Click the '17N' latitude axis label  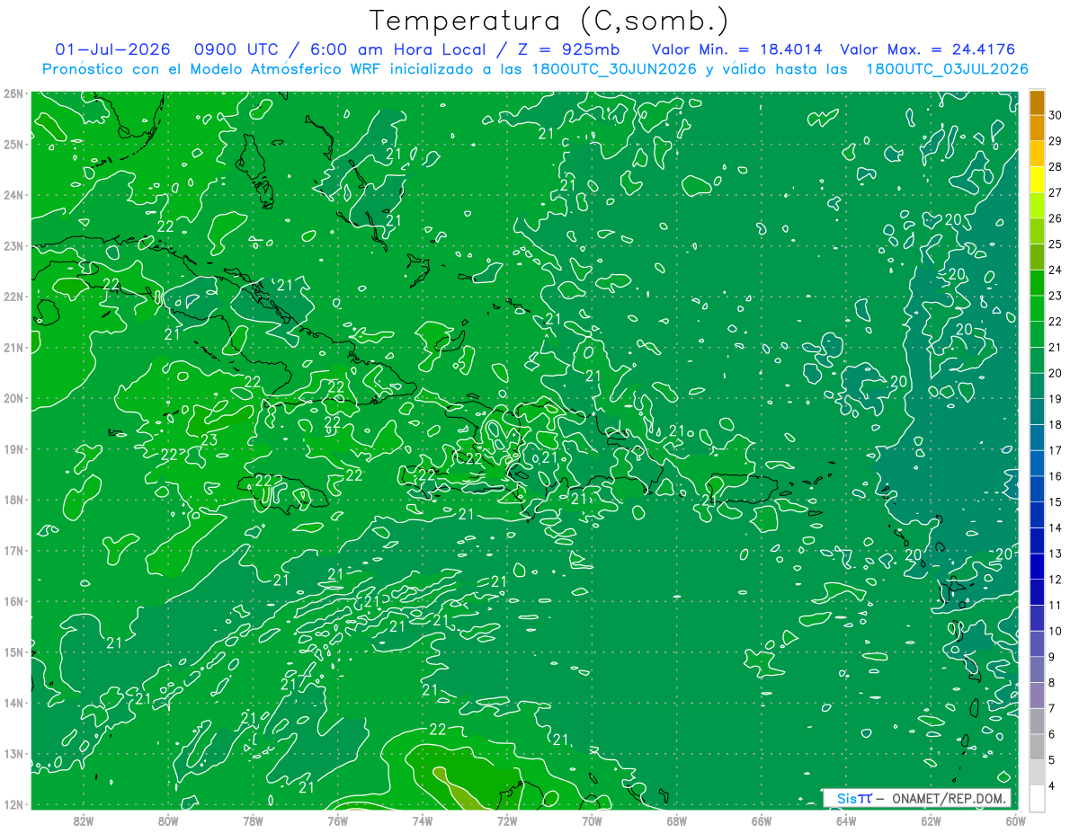13,550
